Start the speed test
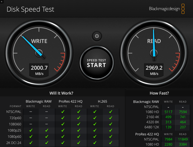This screenshot has width=193, height=147. coord(97,63)
